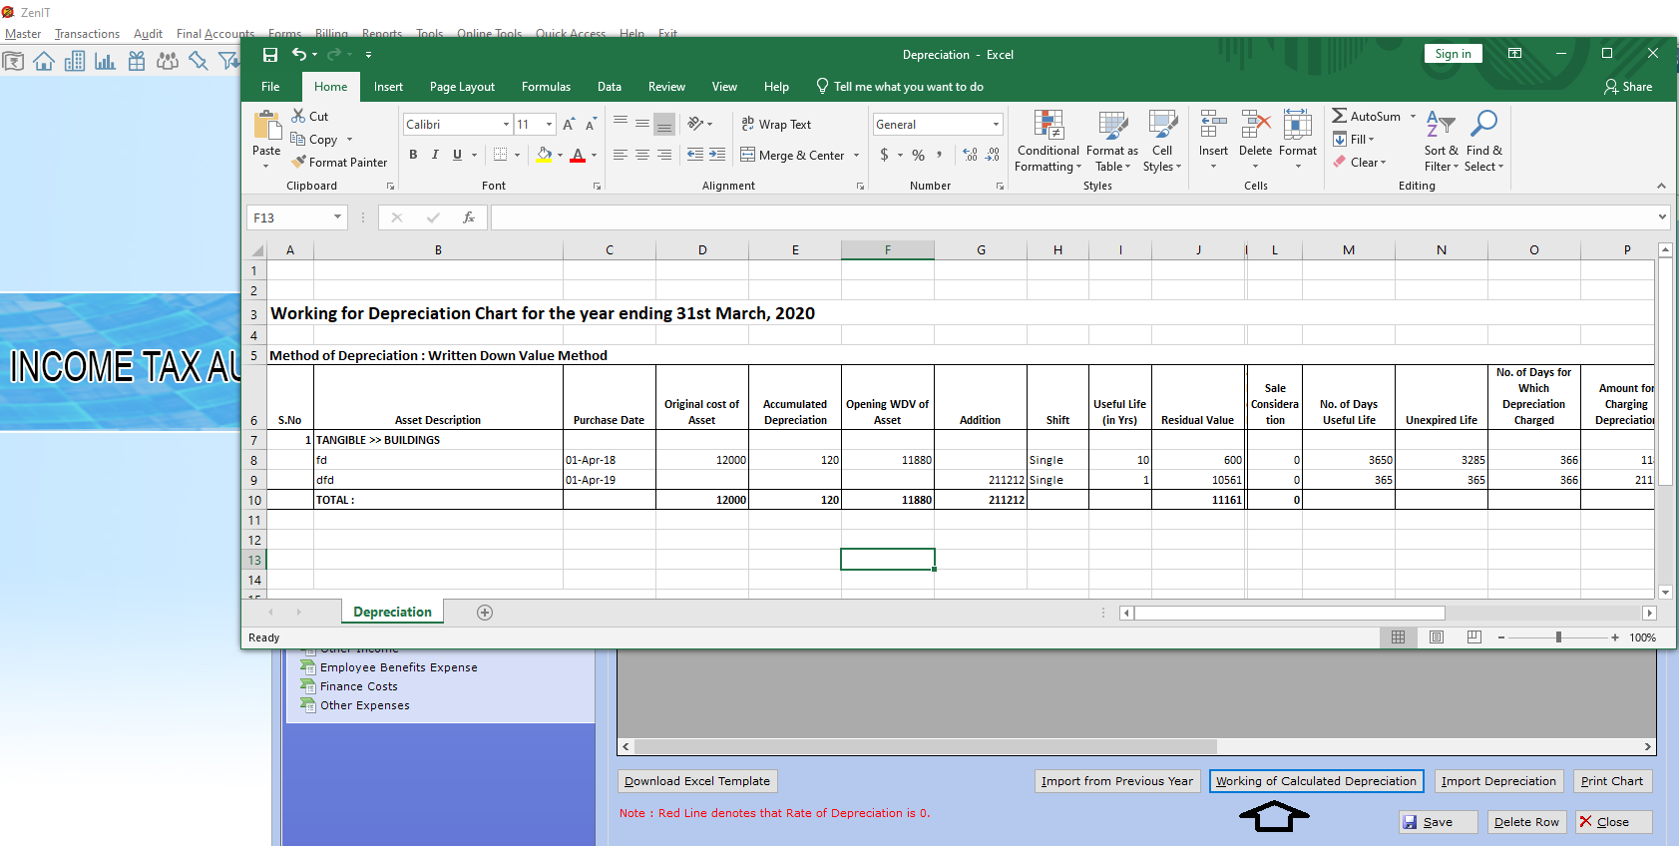The height and width of the screenshot is (846, 1679).
Task: Add a new sheet with plus icon
Action: tap(485, 613)
